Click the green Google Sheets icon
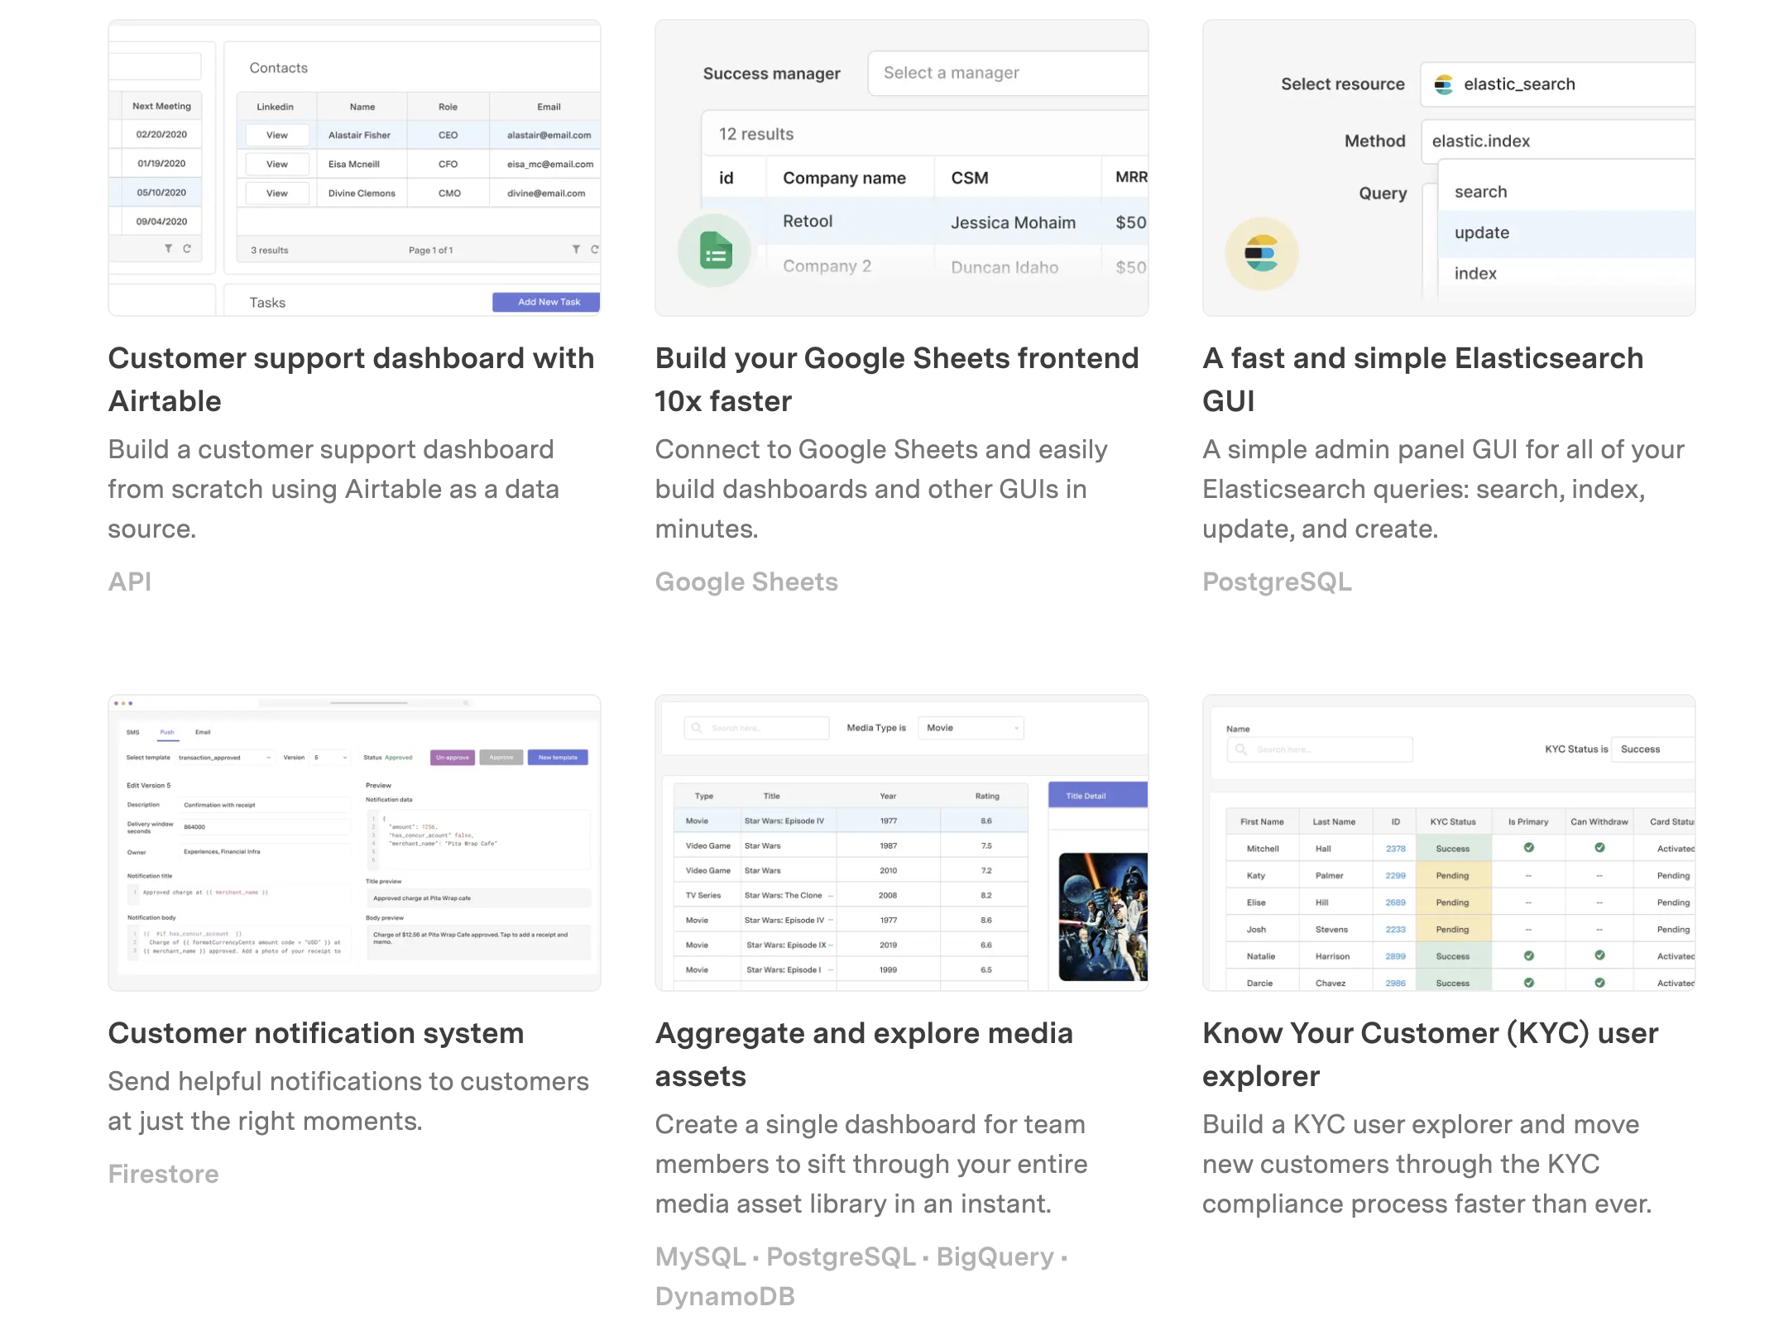 coord(716,251)
